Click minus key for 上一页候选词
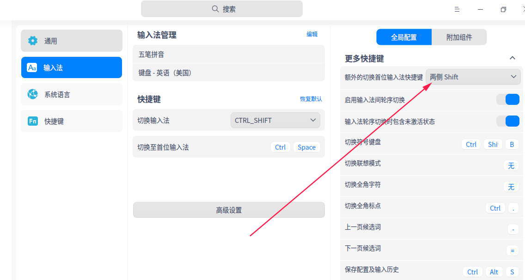The width and height of the screenshot is (525, 280). click(x=513, y=229)
